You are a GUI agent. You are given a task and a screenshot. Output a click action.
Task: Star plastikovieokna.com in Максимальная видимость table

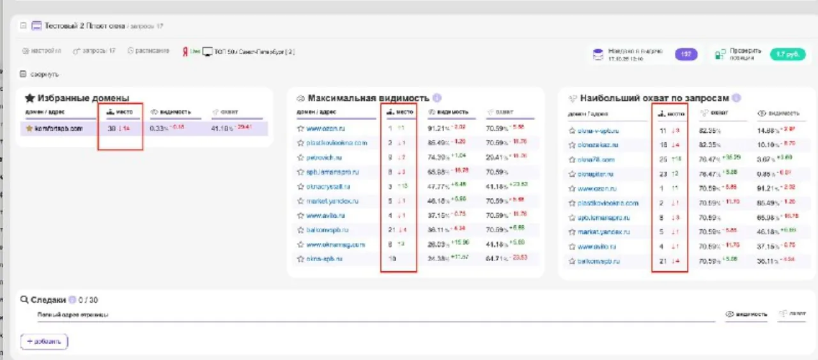(300, 143)
